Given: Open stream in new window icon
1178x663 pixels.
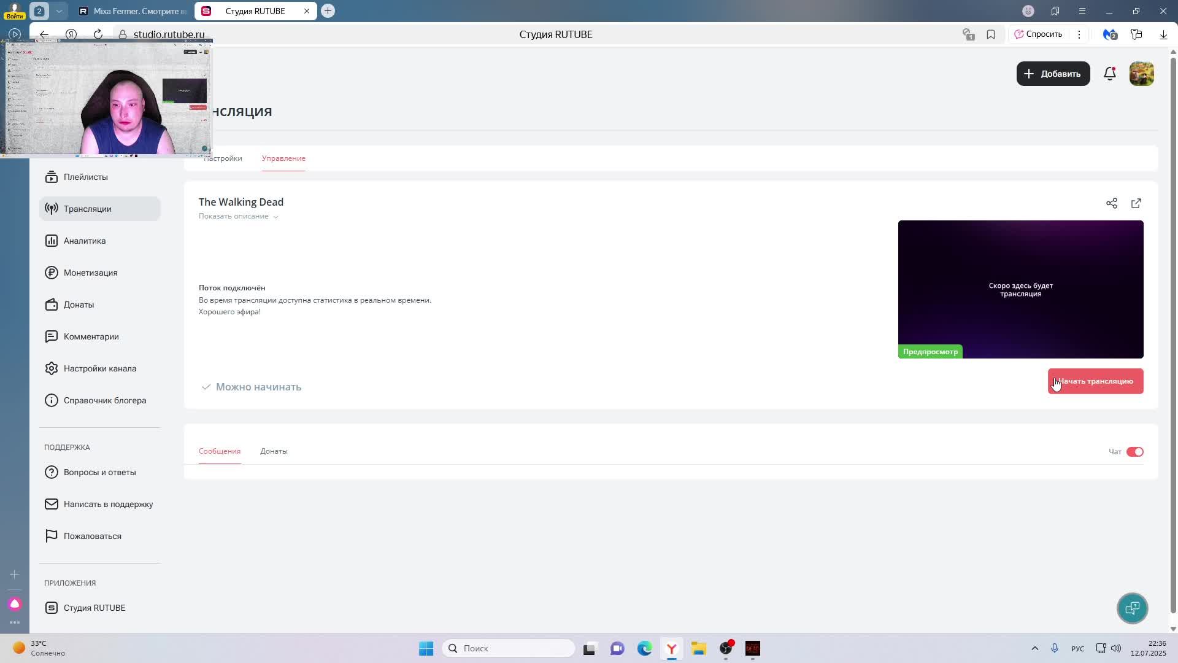Looking at the screenshot, I should (x=1136, y=203).
